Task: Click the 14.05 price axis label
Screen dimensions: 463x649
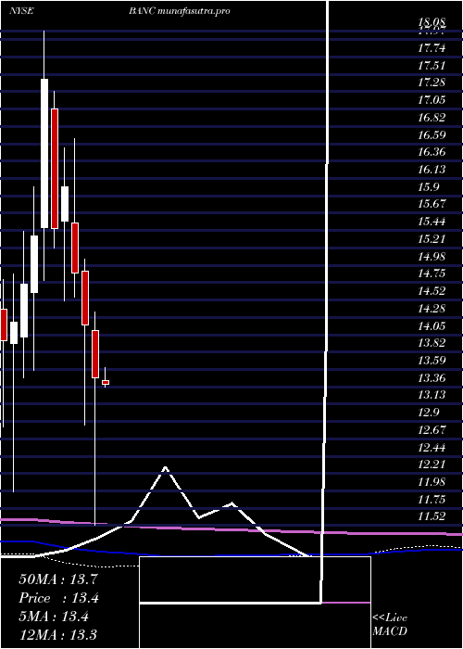Action: (432, 326)
